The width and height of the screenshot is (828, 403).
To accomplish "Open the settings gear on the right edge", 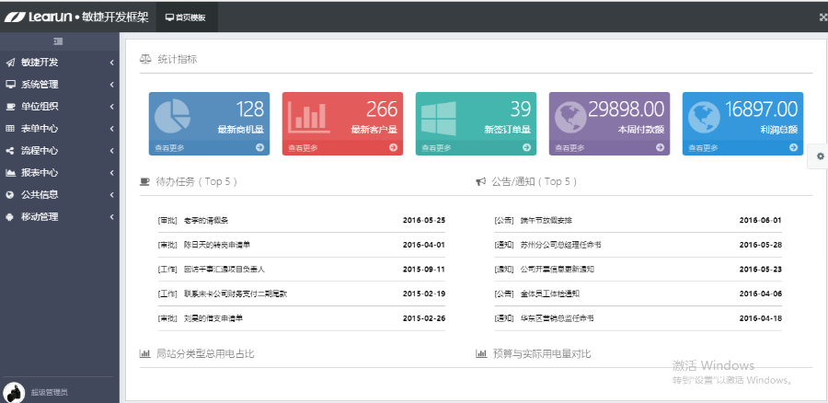I will 820,156.
